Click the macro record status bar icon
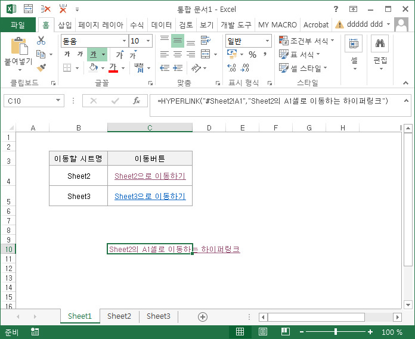Screen dimensions: 415x339 [x=35, y=332]
